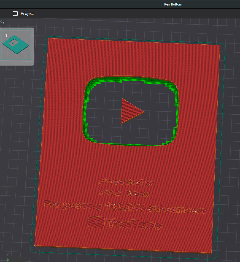
Task: Open the Project tab
Action: (x=23, y=13)
